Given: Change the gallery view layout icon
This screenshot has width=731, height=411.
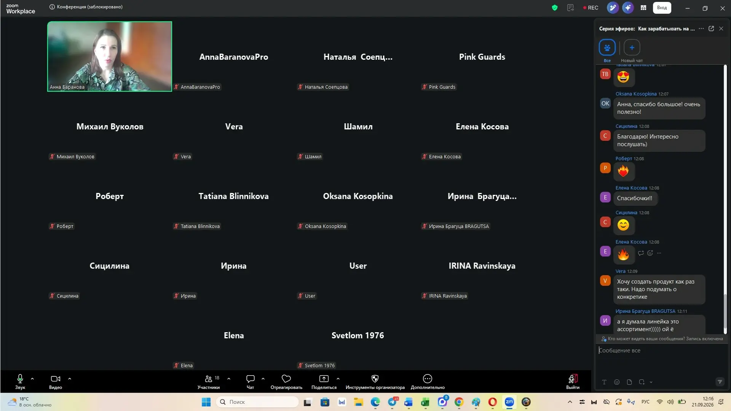Looking at the screenshot, I should (643, 8).
